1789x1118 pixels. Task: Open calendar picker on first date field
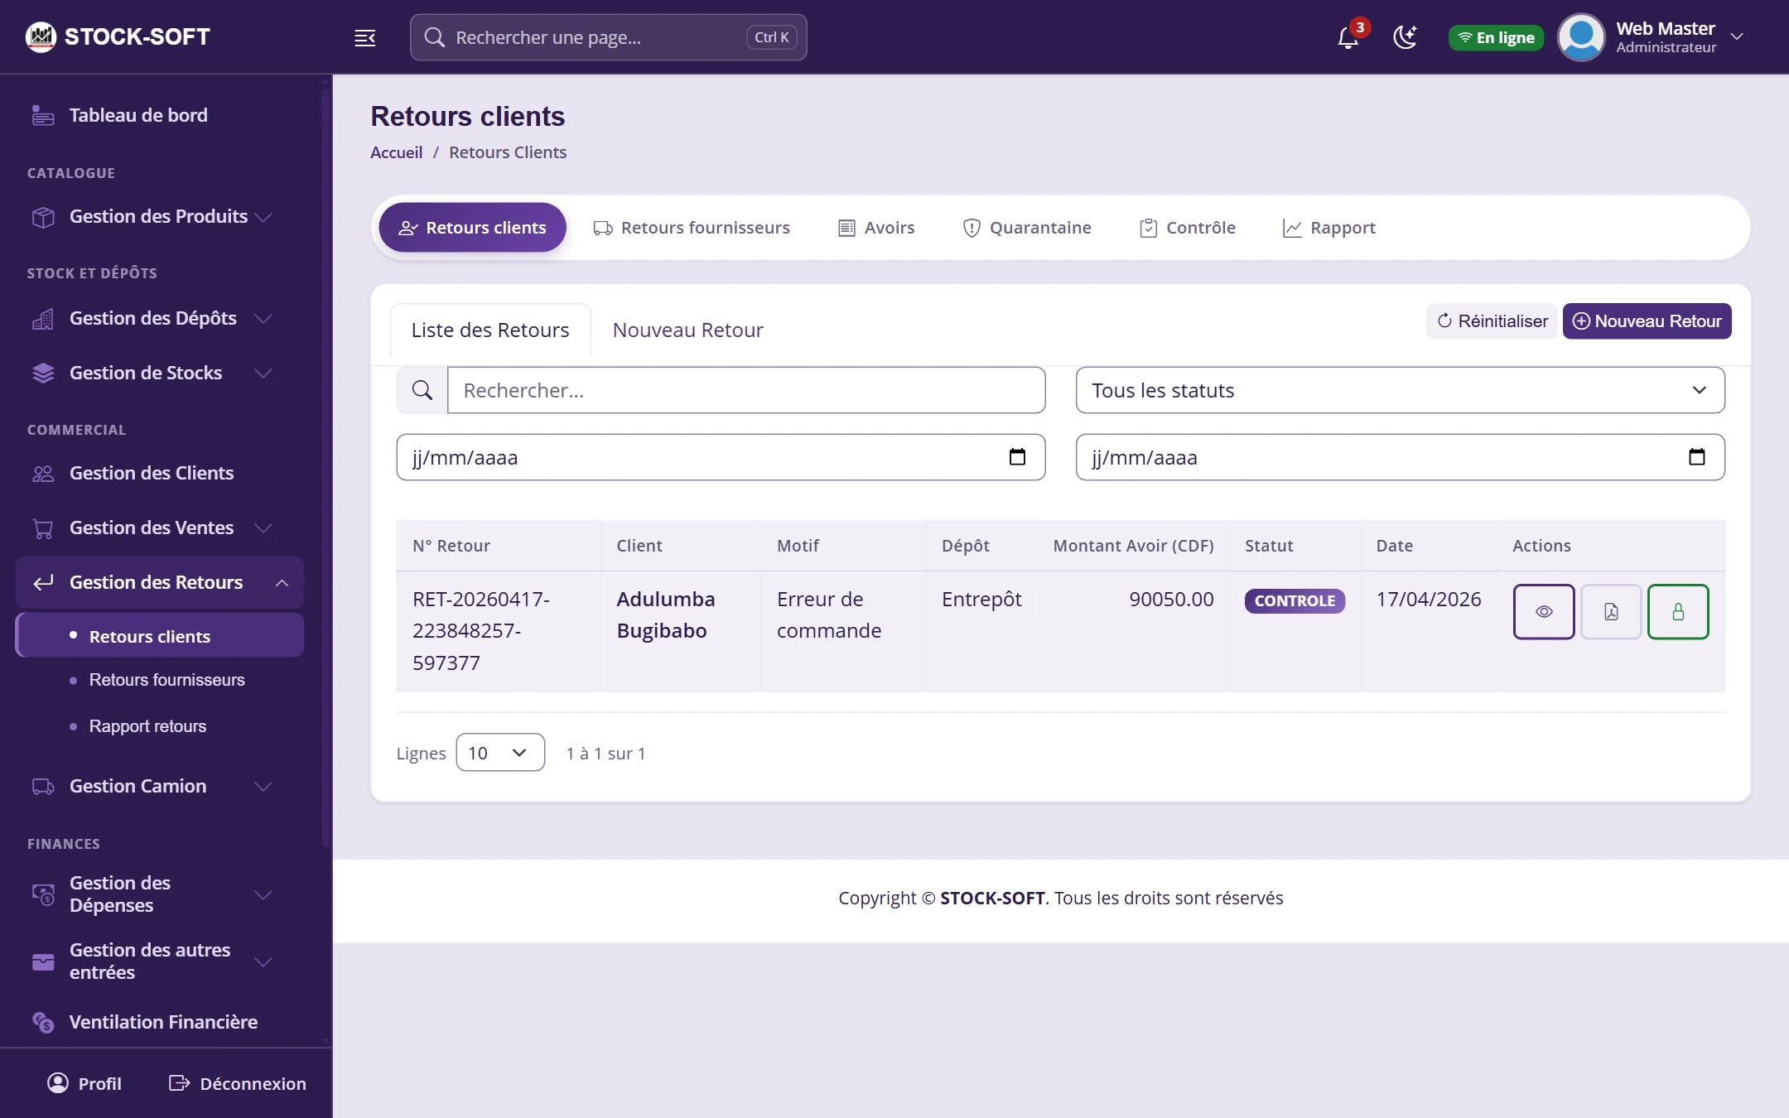click(x=1017, y=457)
